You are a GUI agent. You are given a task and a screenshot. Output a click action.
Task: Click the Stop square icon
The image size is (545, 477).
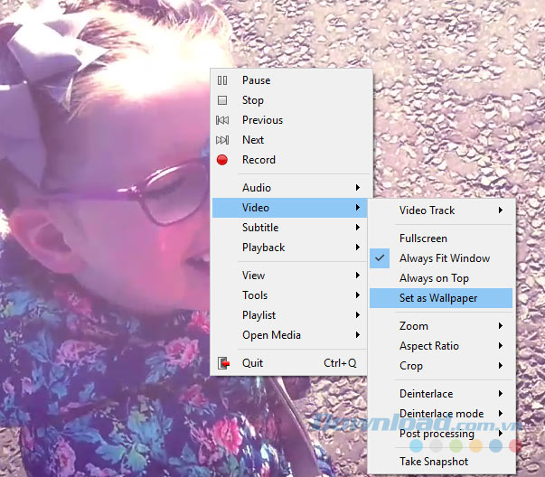pos(222,100)
